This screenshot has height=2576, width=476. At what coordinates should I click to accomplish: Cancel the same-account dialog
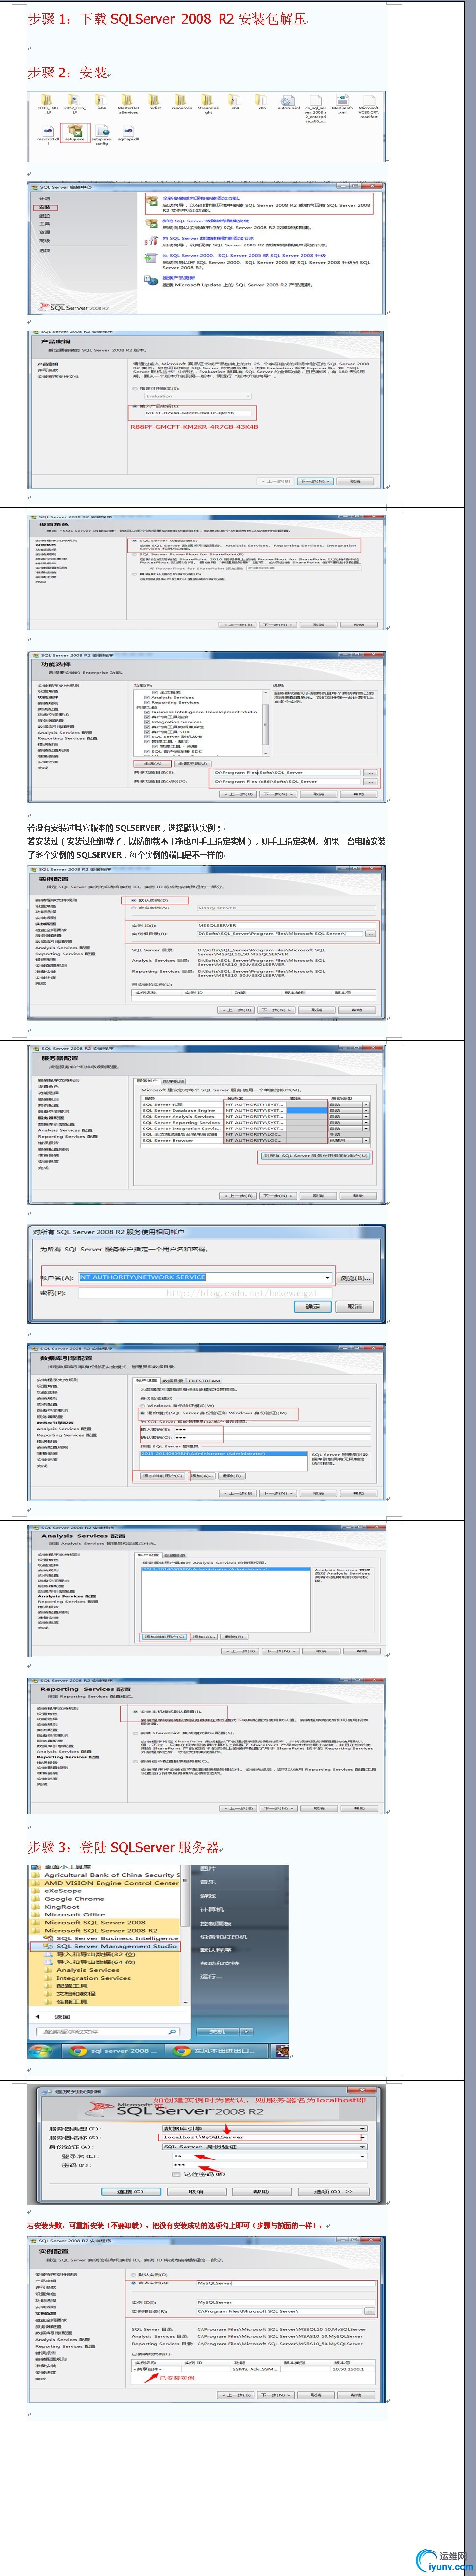pos(355,1306)
